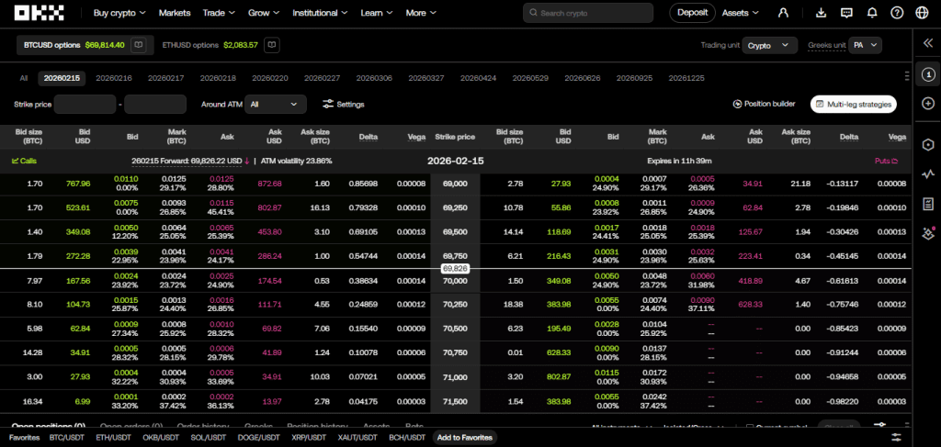The height and width of the screenshot is (447, 941).
Task: Expand the More menu
Action: (421, 13)
